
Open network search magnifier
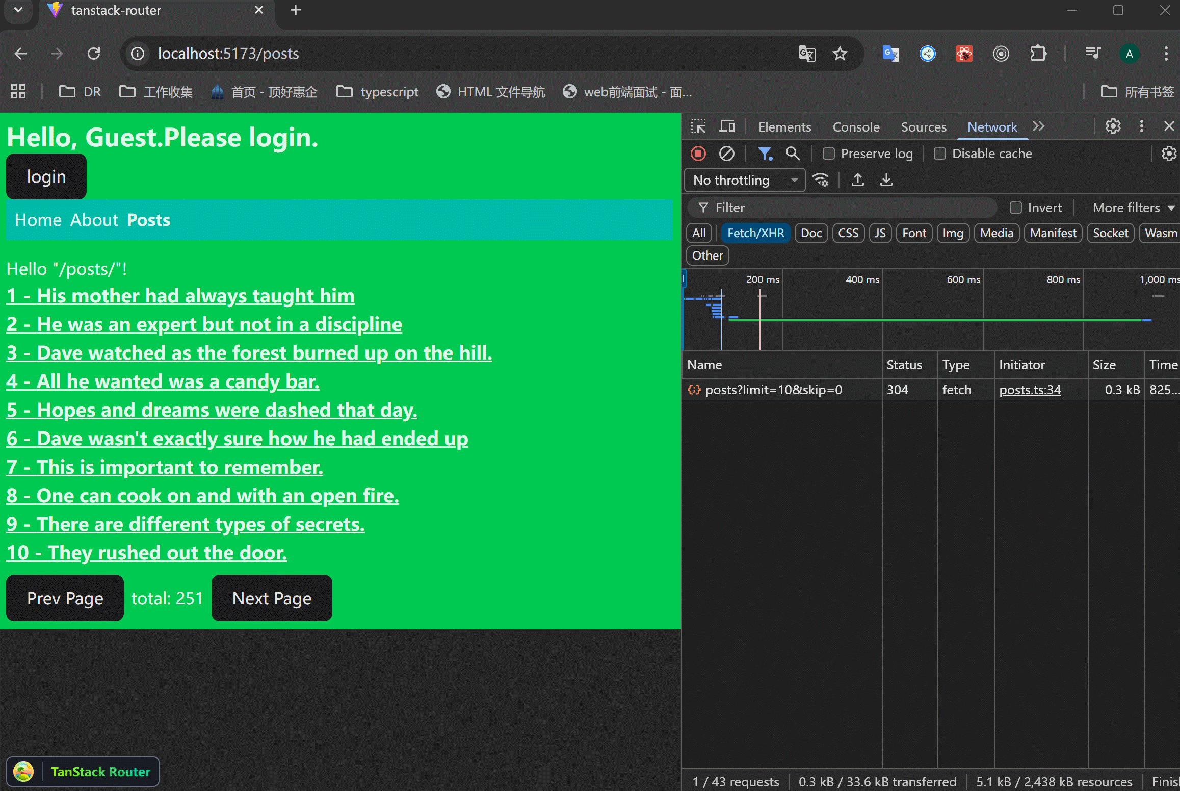pos(792,154)
